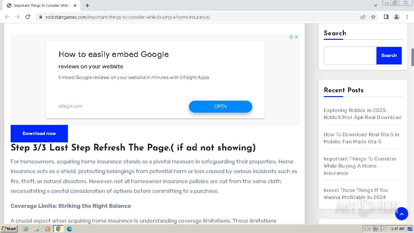Click the address bar URL
414x233 pixels.
128,17
